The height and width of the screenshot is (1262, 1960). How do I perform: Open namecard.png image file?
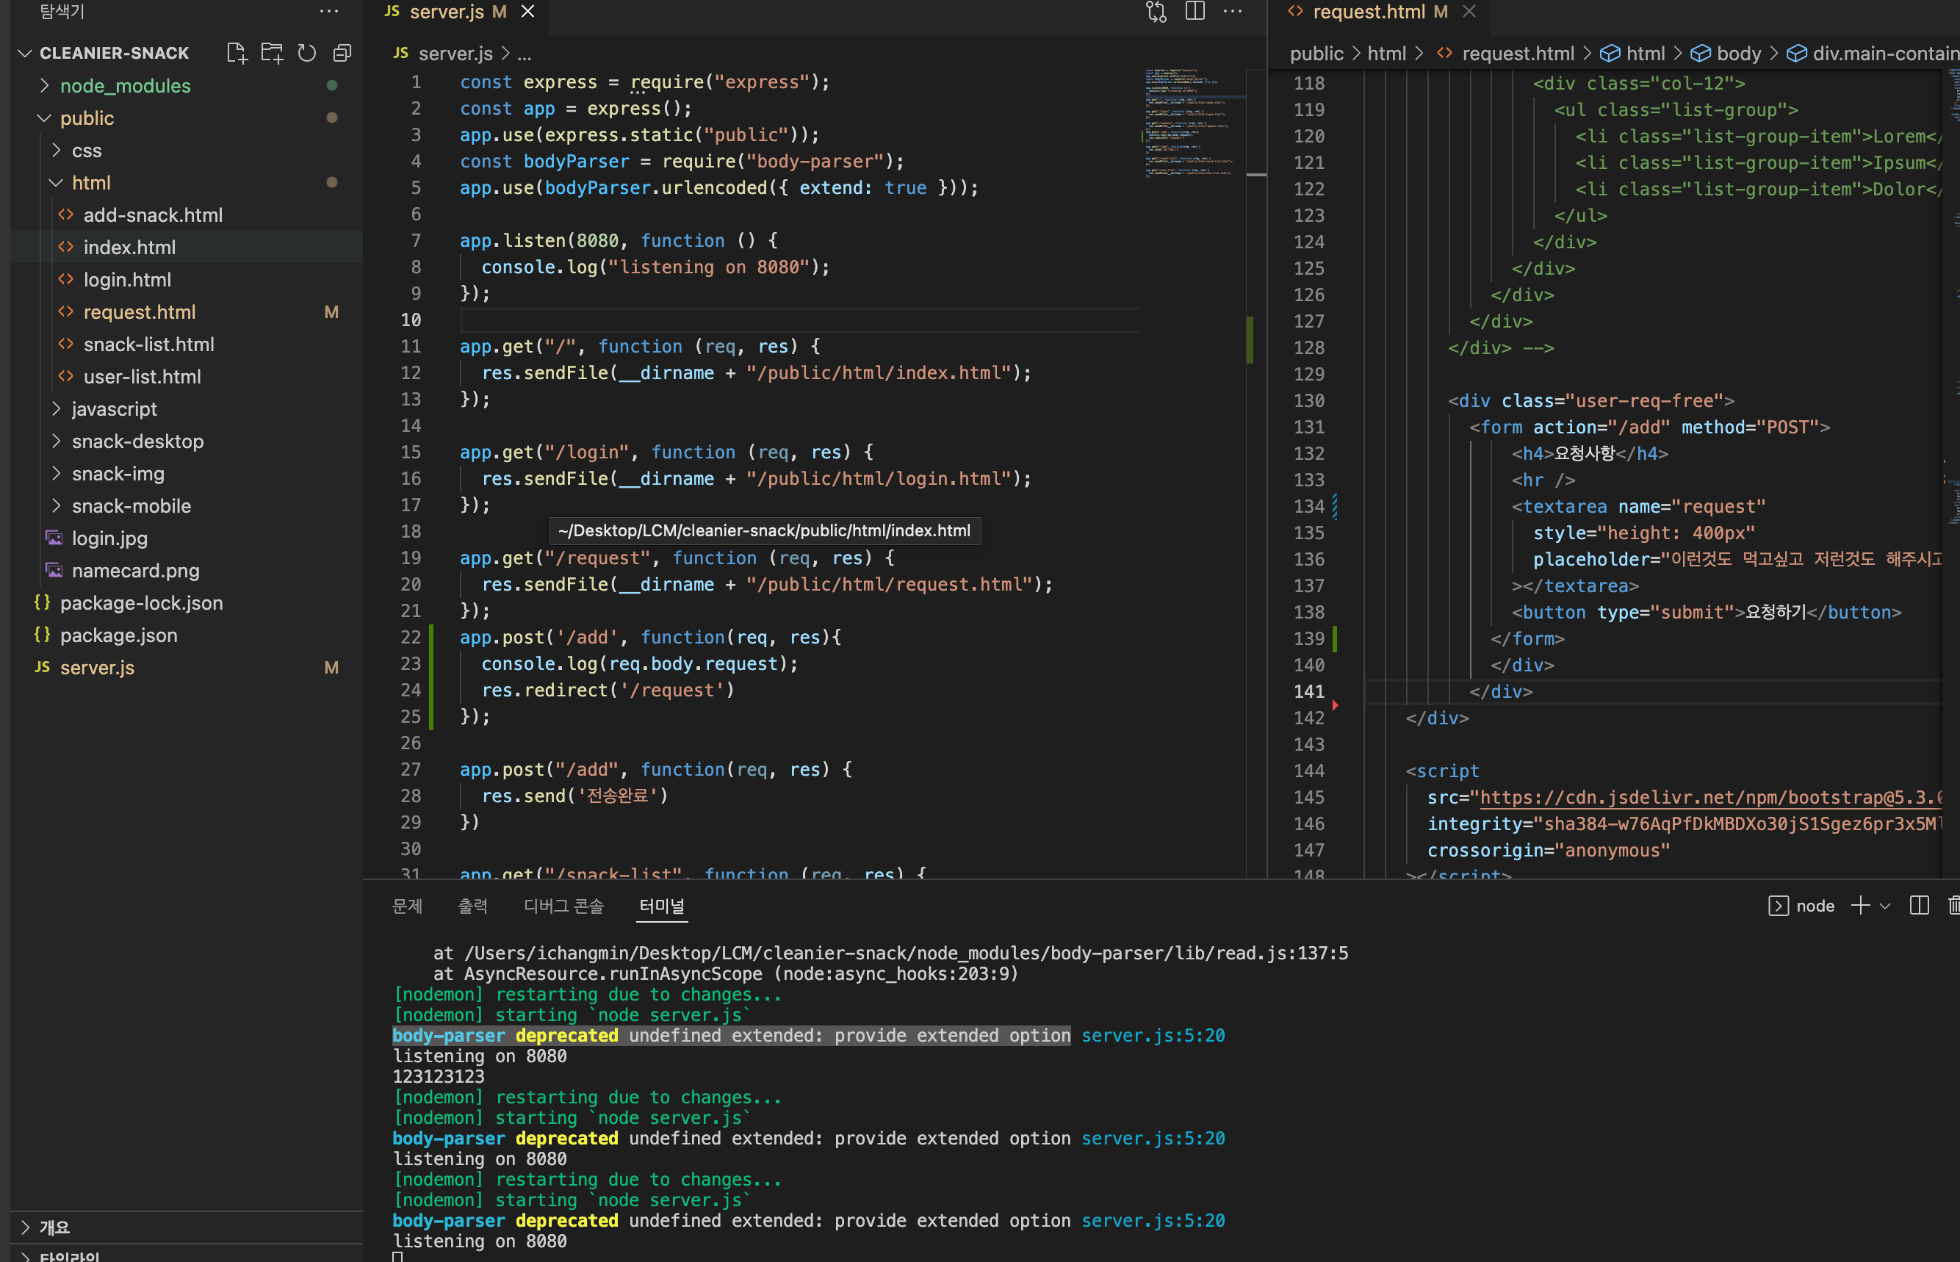(135, 570)
